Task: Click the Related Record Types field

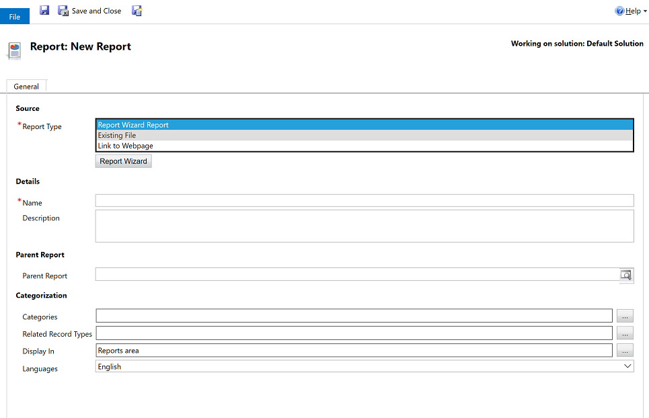Action: (354, 333)
